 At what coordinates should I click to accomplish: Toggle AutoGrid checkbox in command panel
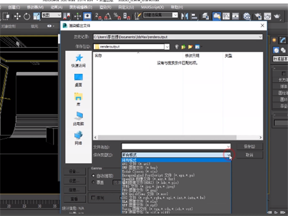pos(283,74)
